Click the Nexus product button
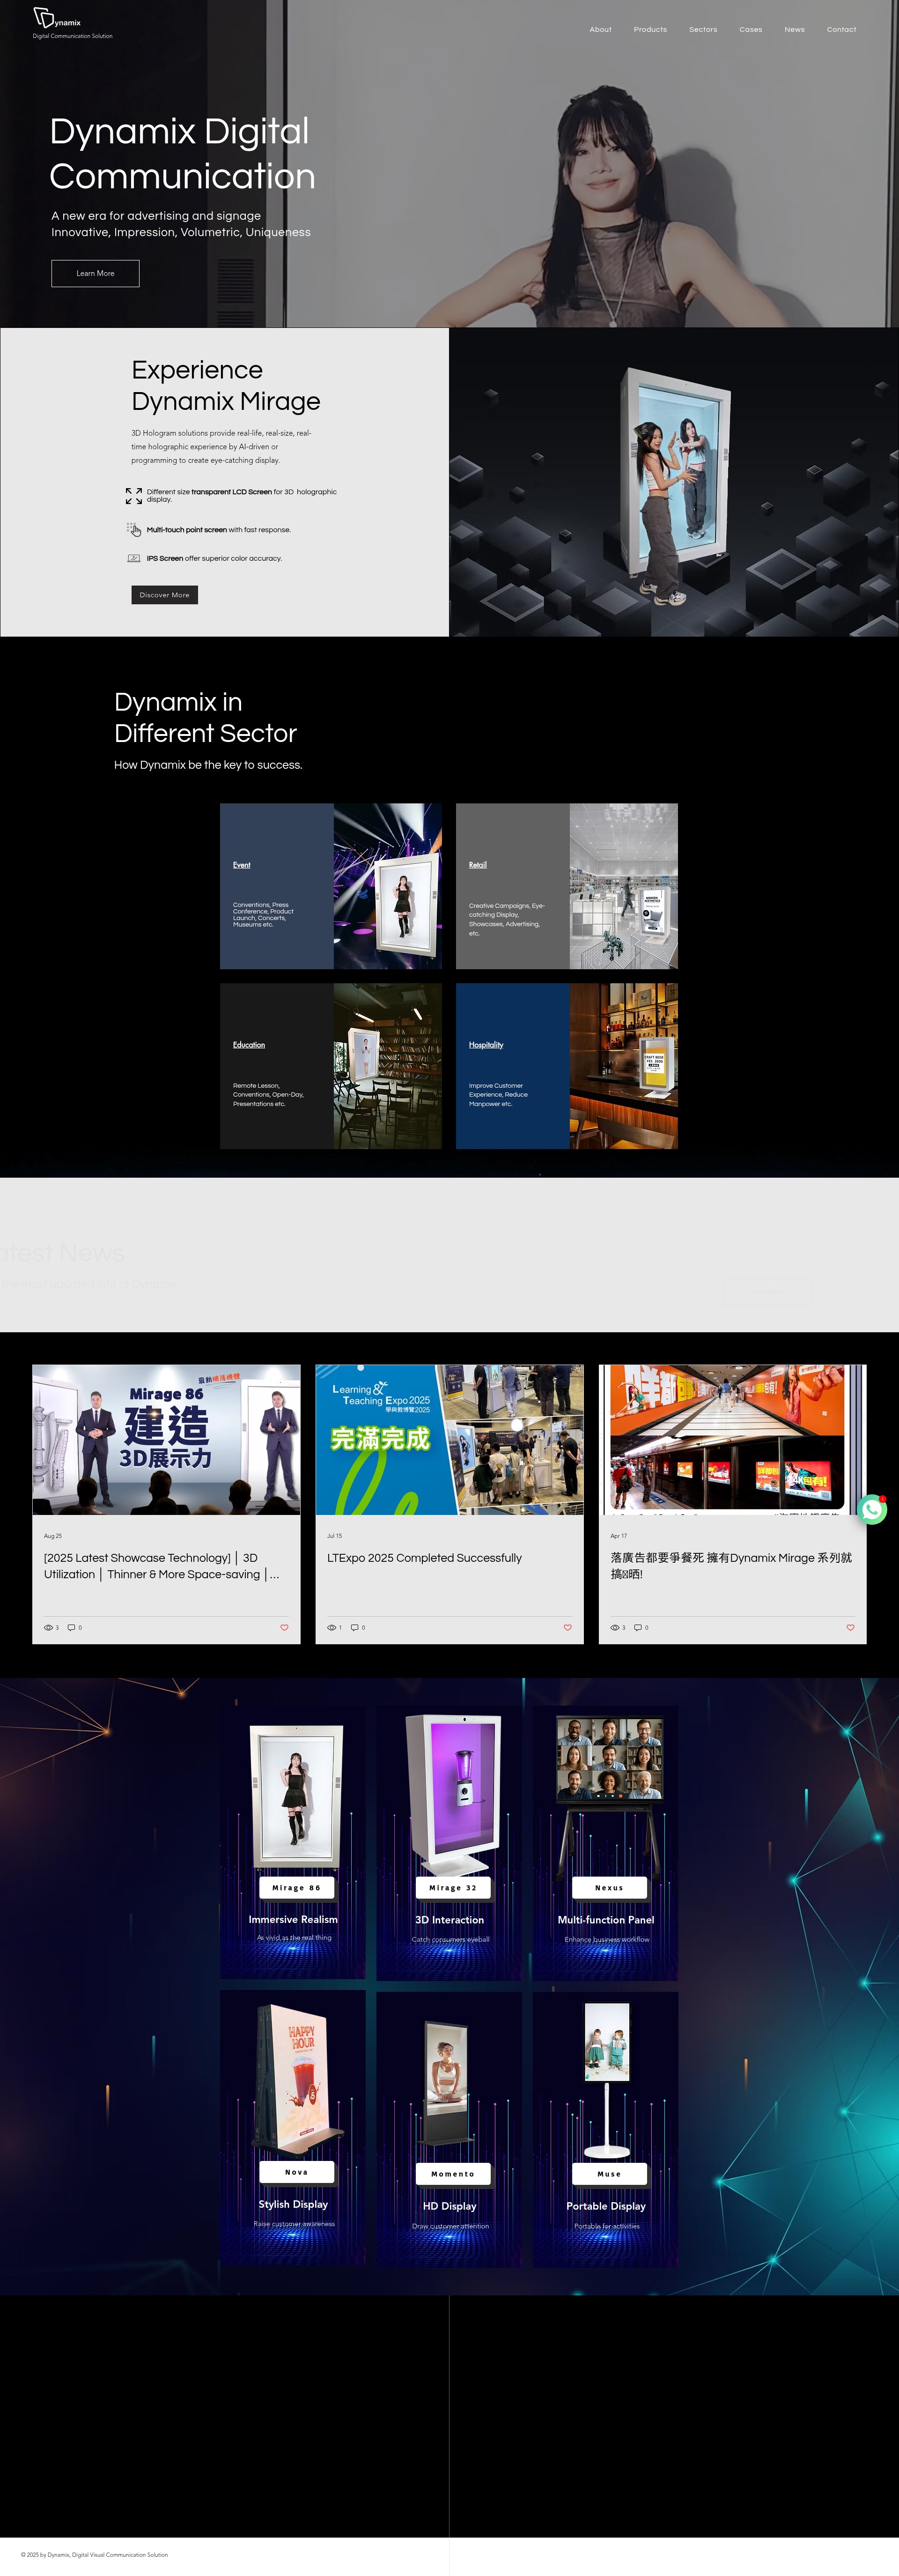This screenshot has width=899, height=2576. tap(609, 1887)
